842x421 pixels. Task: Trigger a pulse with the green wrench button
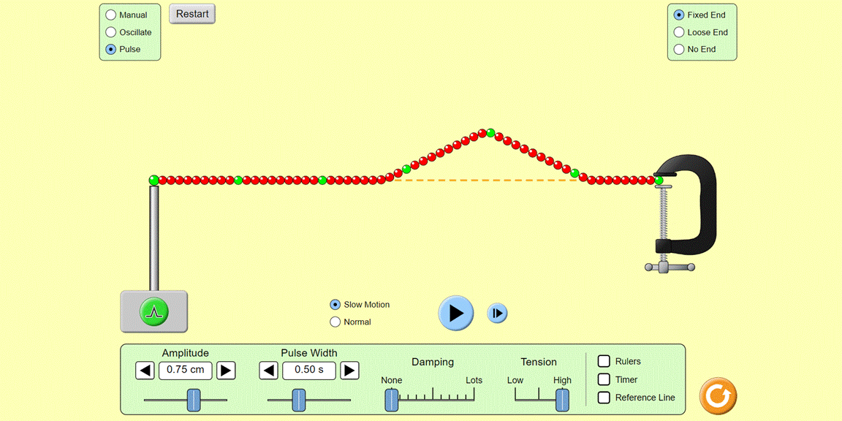(153, 311)
